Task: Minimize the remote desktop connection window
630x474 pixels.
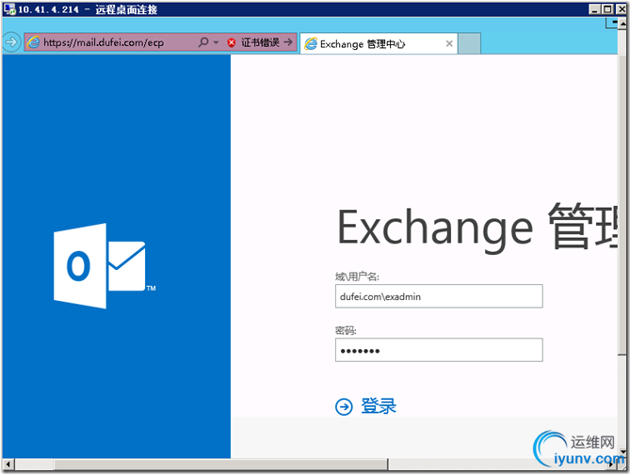Action: point(595,9)
